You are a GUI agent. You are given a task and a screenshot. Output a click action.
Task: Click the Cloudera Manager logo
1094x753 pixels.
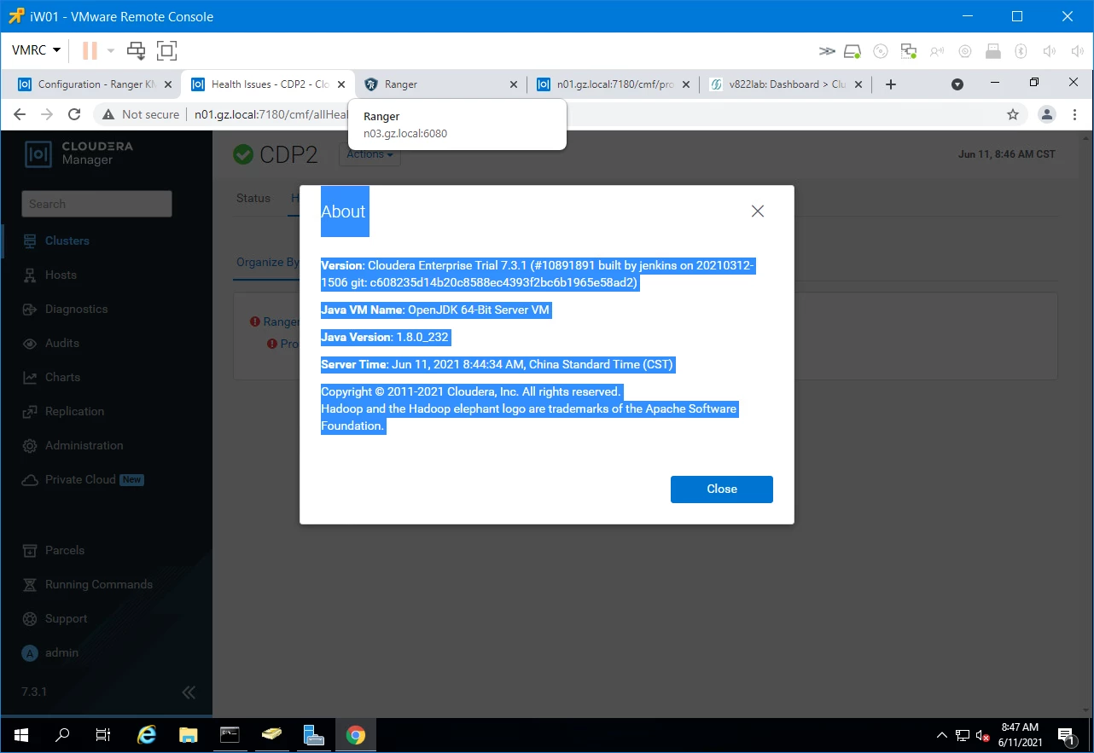pos(79,153)
